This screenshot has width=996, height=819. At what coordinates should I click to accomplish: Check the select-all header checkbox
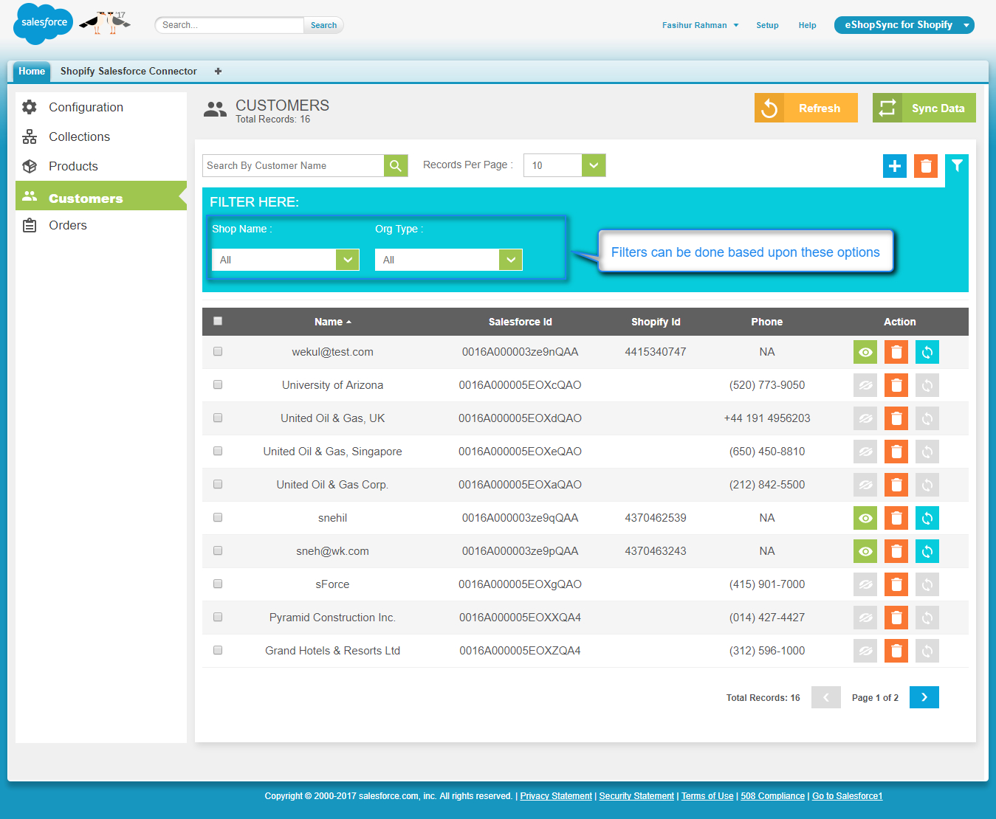pyautogui.click(x=218, y=321)
